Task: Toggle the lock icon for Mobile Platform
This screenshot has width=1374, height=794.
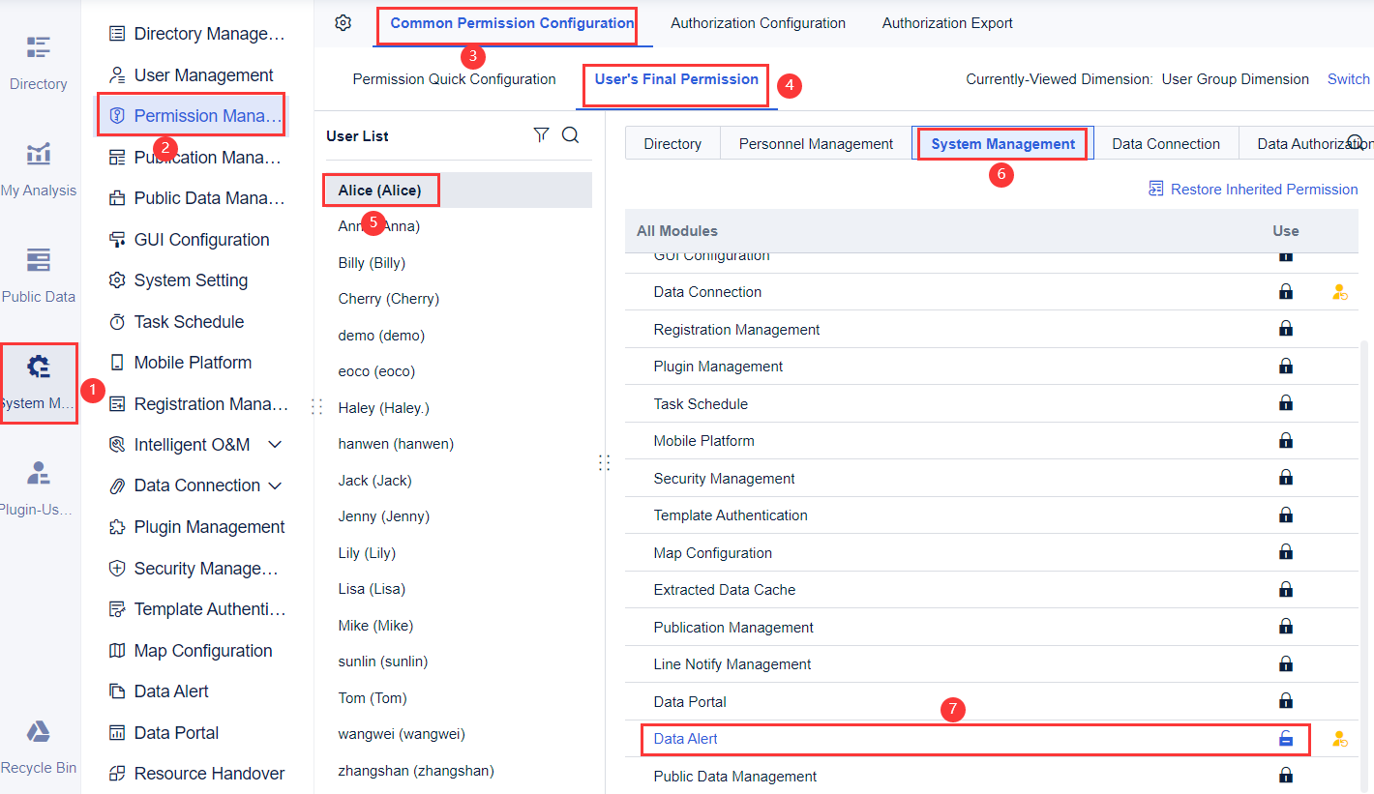Action: pos(1286,440)
